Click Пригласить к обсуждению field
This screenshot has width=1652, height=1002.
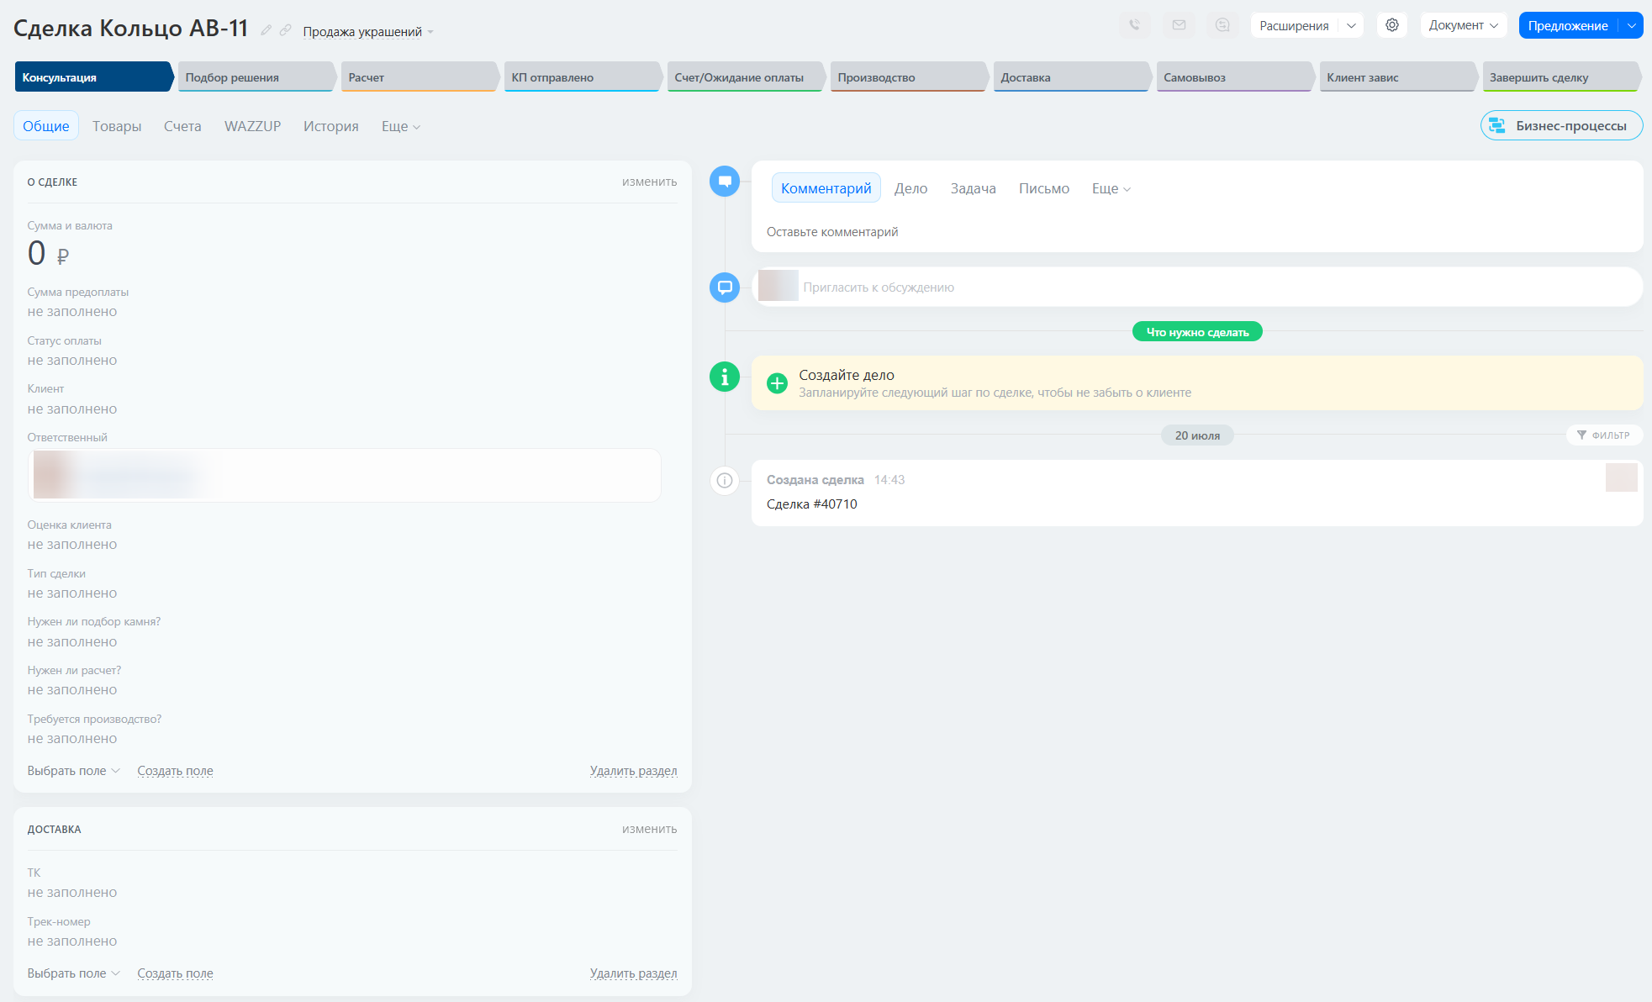click(x=1197, y=287)
